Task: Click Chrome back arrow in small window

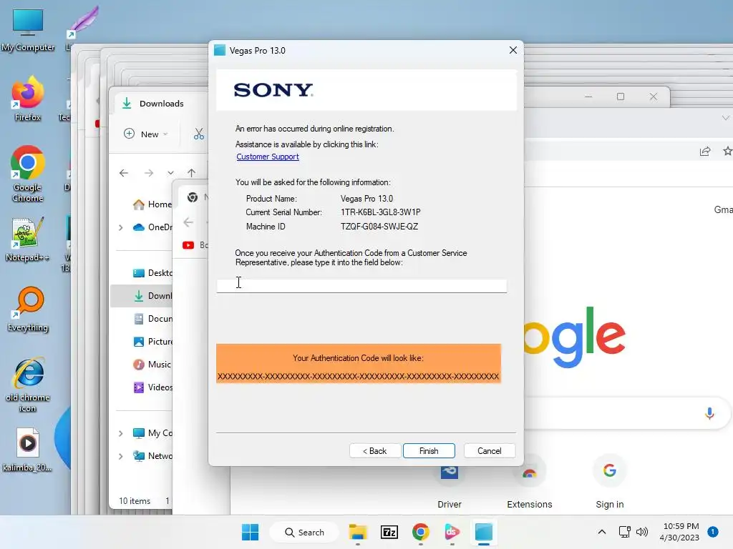Action: click(x=188, y=222)
